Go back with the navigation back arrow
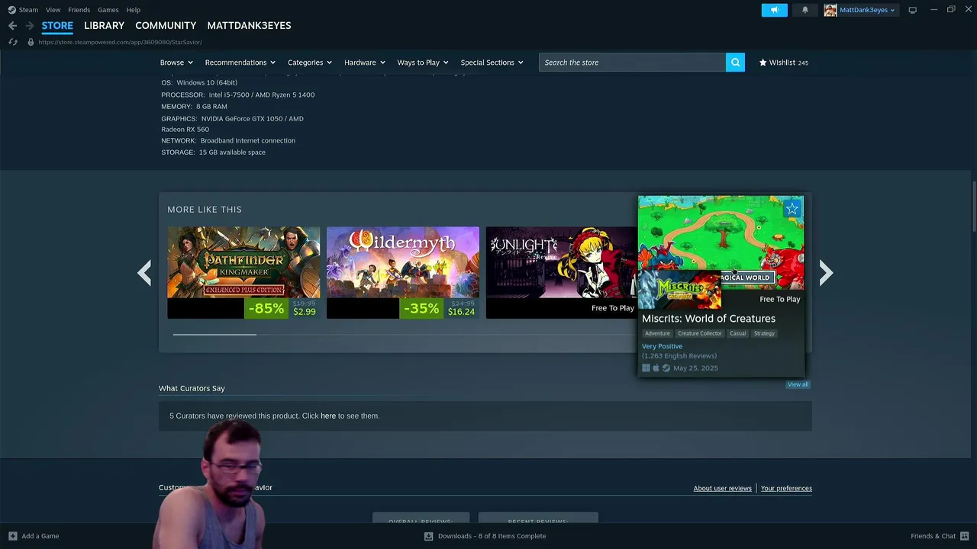The image size is (977, 549). pos(12,25)
